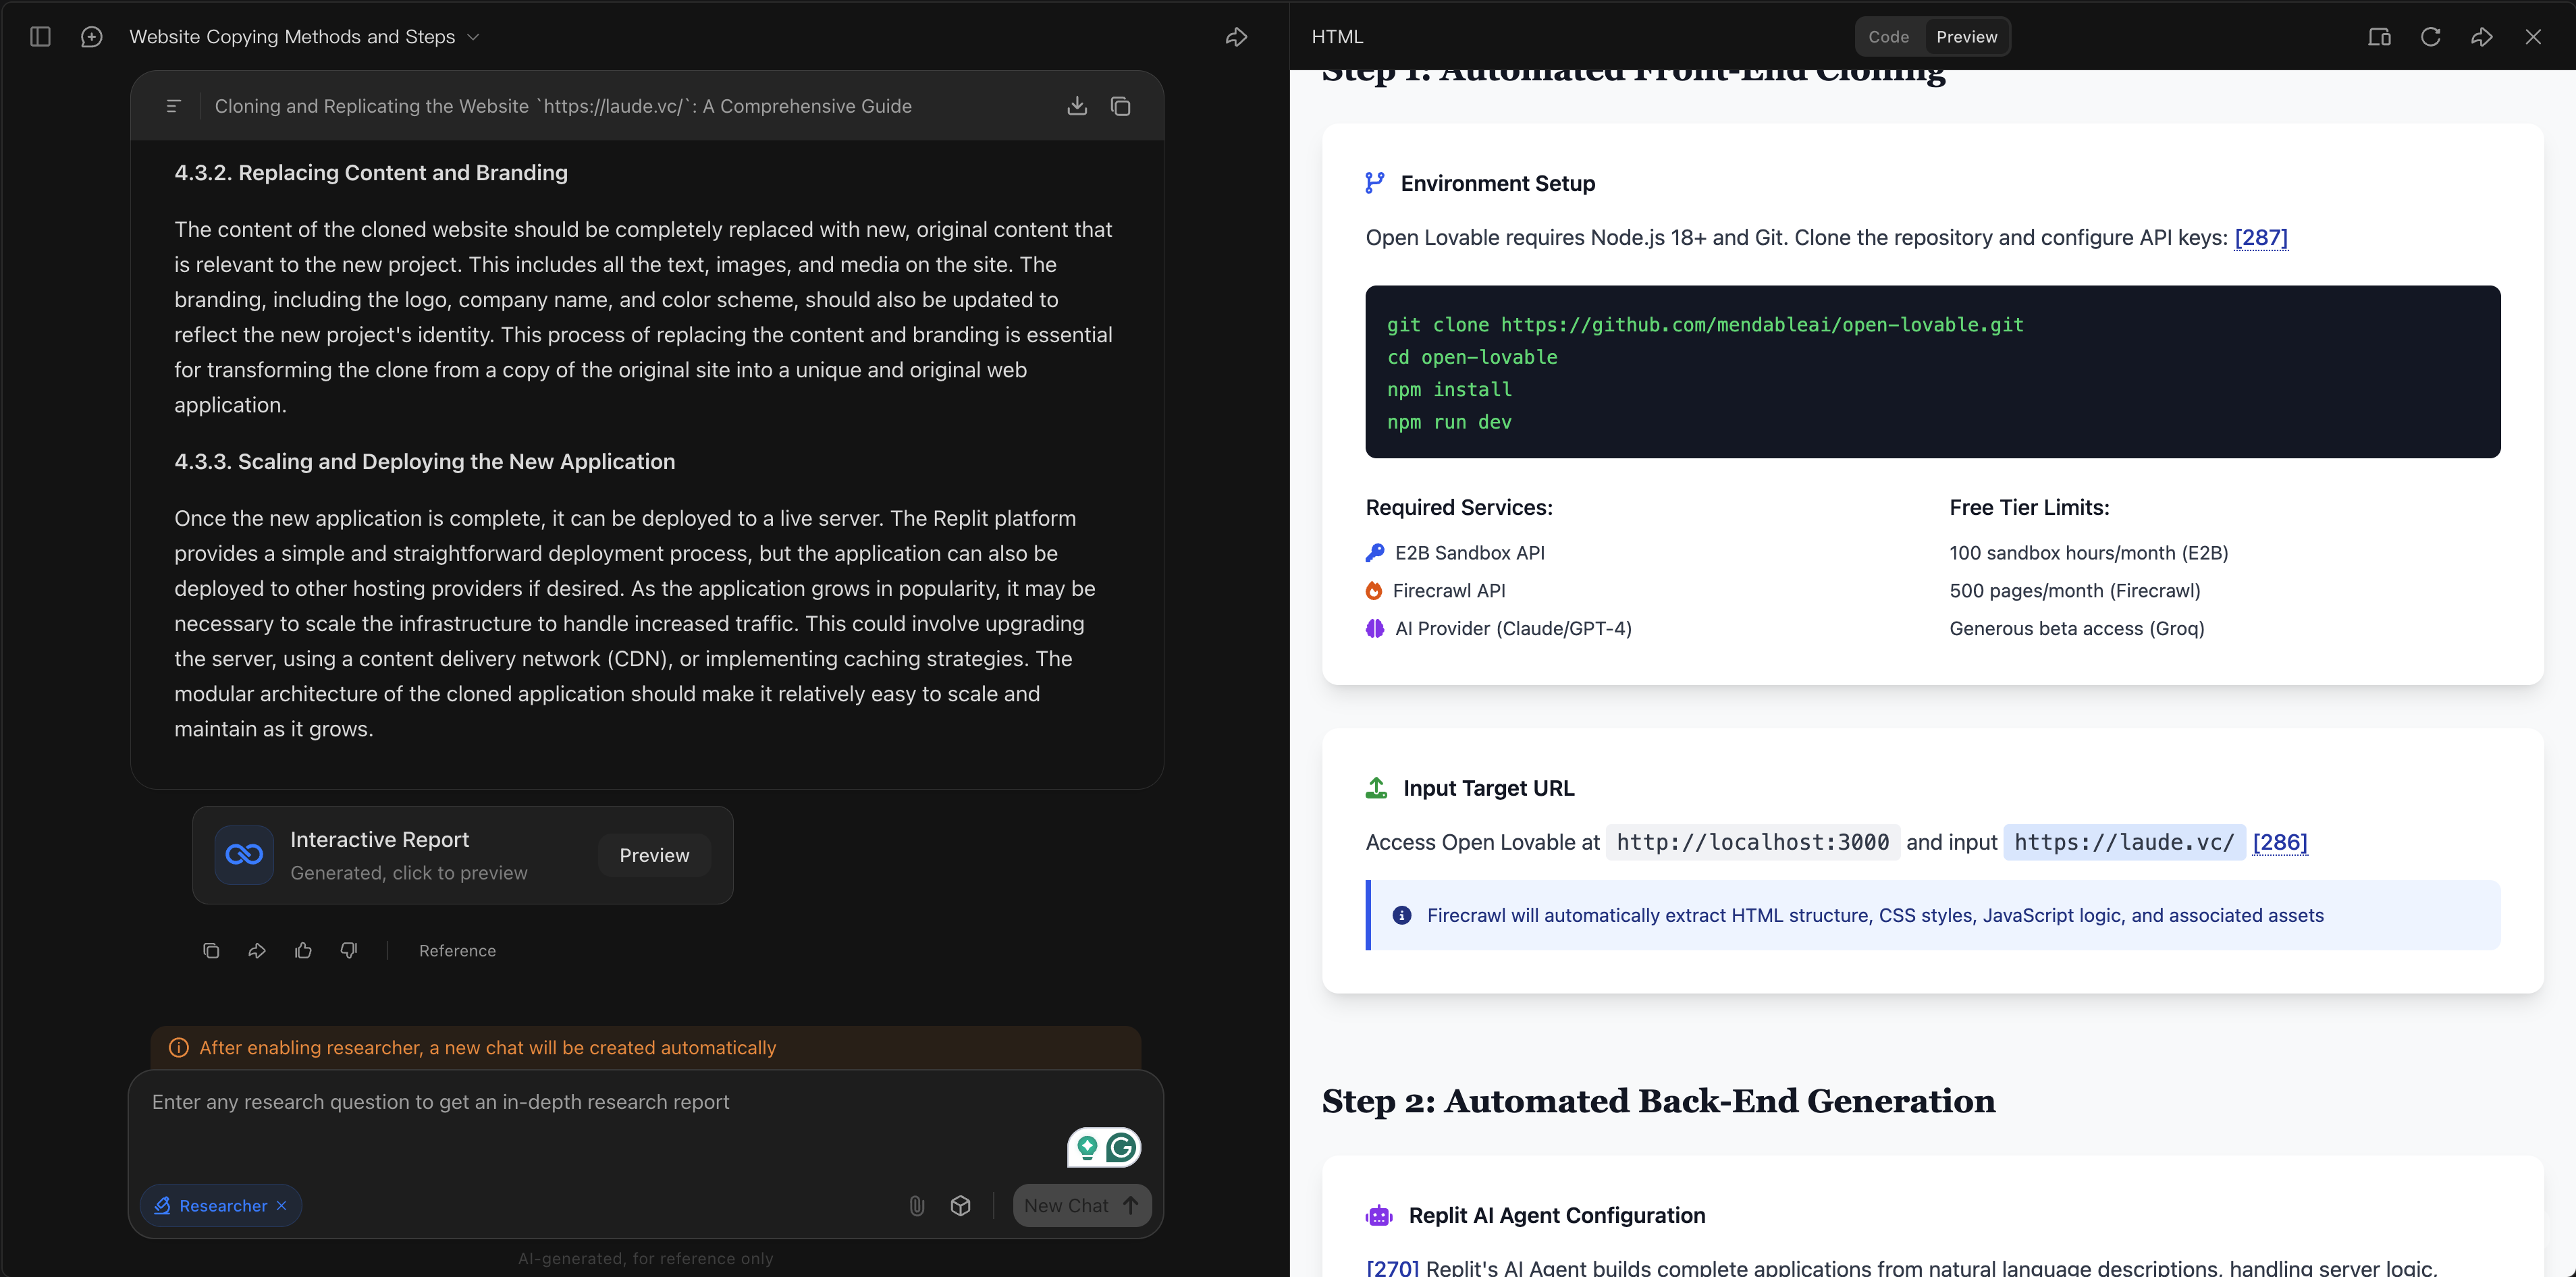The height and width of the screenshot is (1277, 2576).
Task: Select the Preview tab
Action: (1966, 37)
